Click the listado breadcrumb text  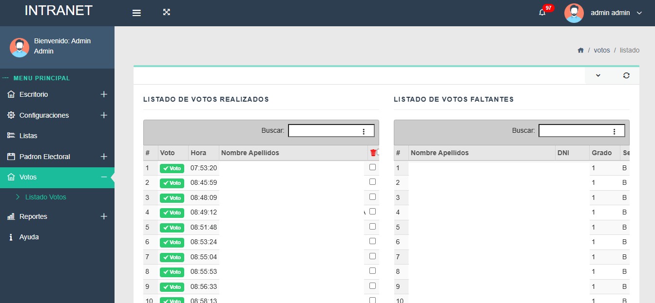pyautogui.click(x=630, y=50)
